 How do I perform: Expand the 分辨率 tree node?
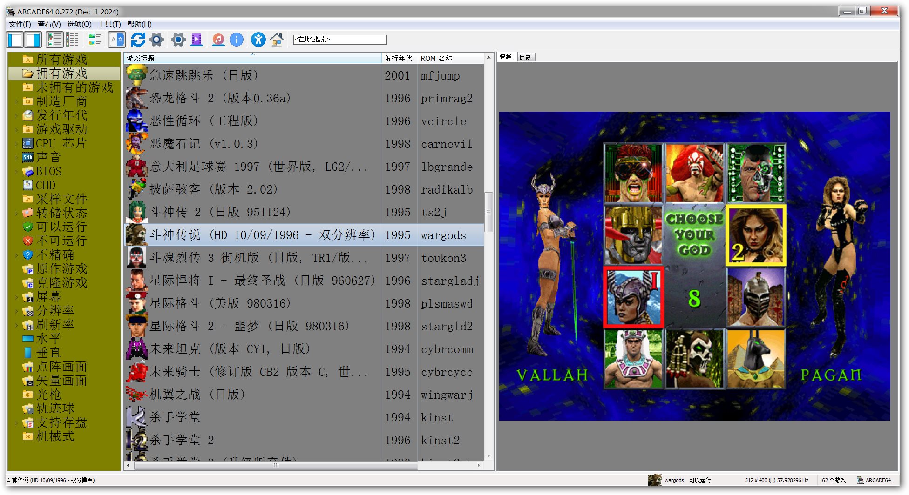click(x=16, y=311)
